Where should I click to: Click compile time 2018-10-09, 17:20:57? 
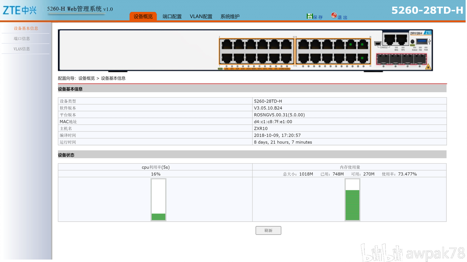tap(277, 135)
